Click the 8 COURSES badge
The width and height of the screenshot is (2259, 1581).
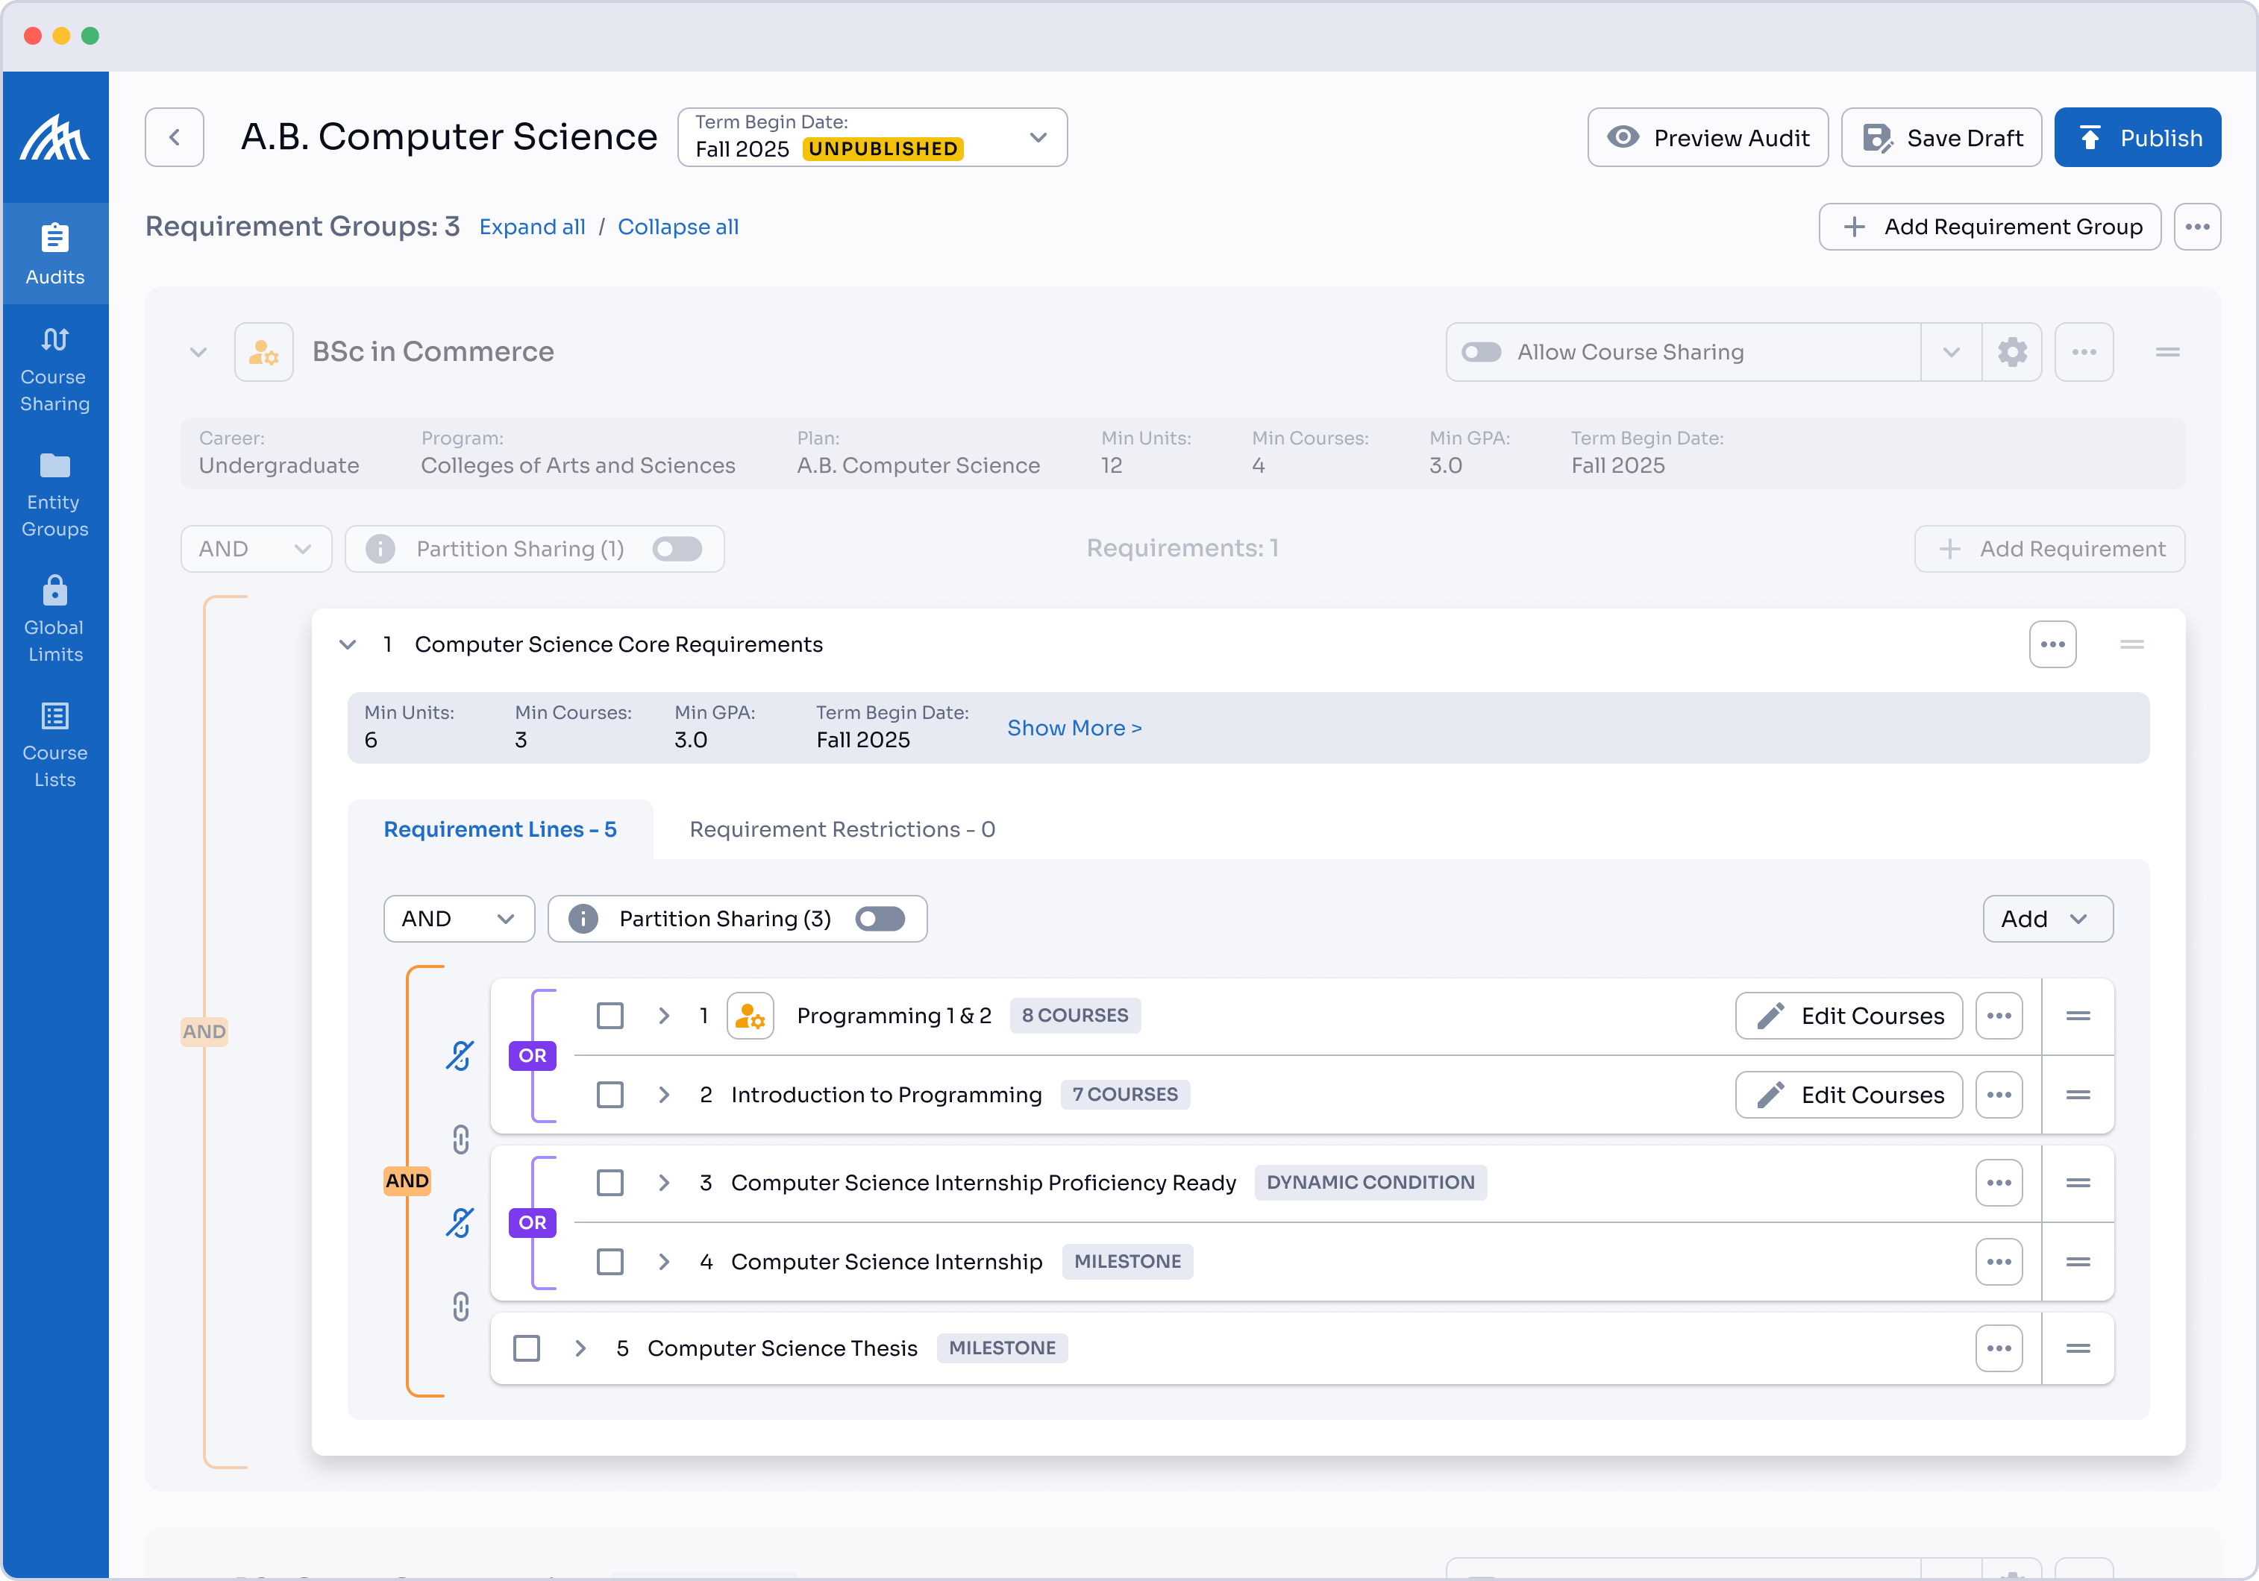(1075, 1016)
